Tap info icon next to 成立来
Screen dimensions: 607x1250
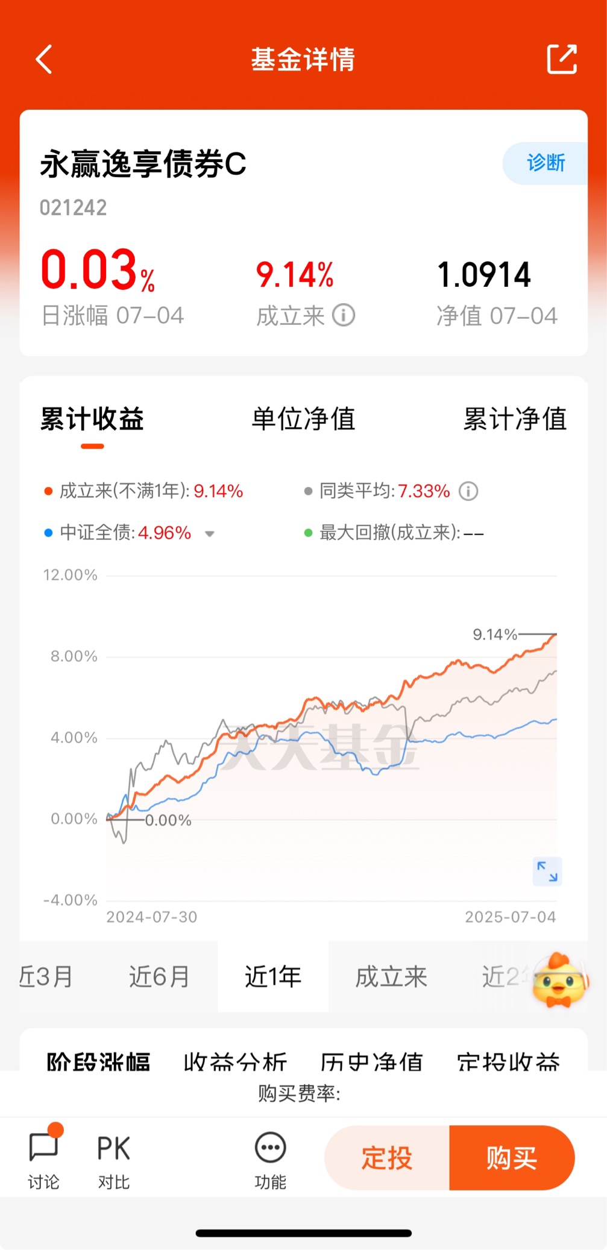(344, 315)
